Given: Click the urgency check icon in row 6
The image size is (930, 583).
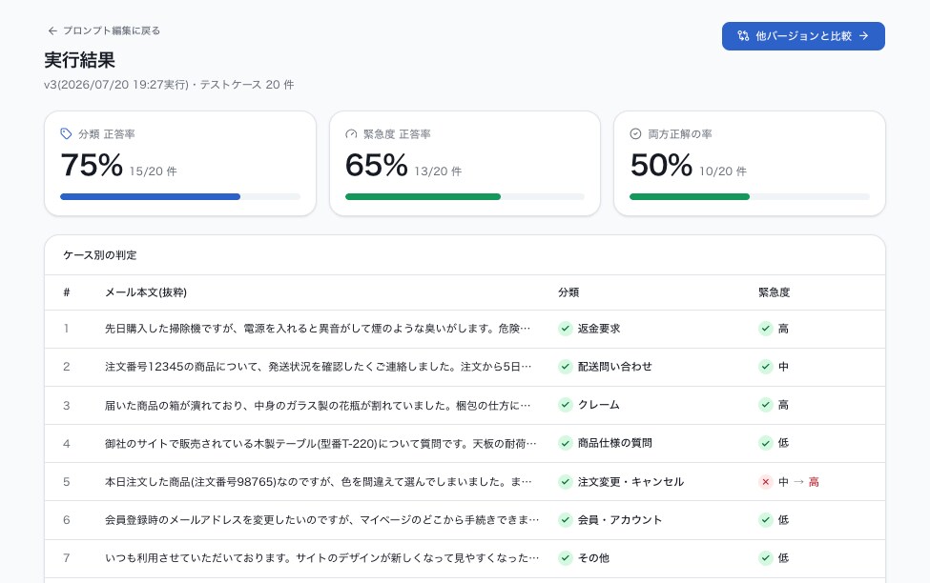Looking at the screenshot, I should click(766, 519).
